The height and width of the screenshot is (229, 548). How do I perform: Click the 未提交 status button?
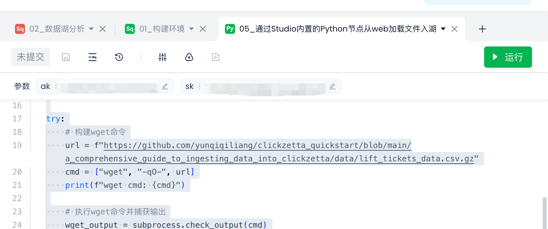pyautogui.click(x=31, y=57)
